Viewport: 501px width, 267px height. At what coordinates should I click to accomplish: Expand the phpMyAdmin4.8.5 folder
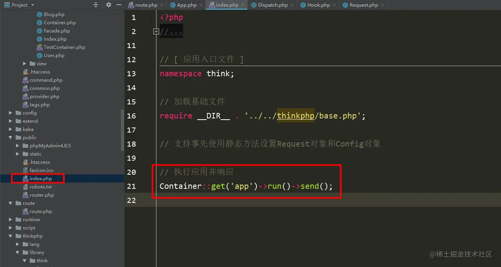coord(18,146)
